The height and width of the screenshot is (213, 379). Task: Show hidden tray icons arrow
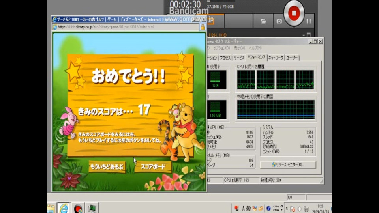tap(287, 209)
